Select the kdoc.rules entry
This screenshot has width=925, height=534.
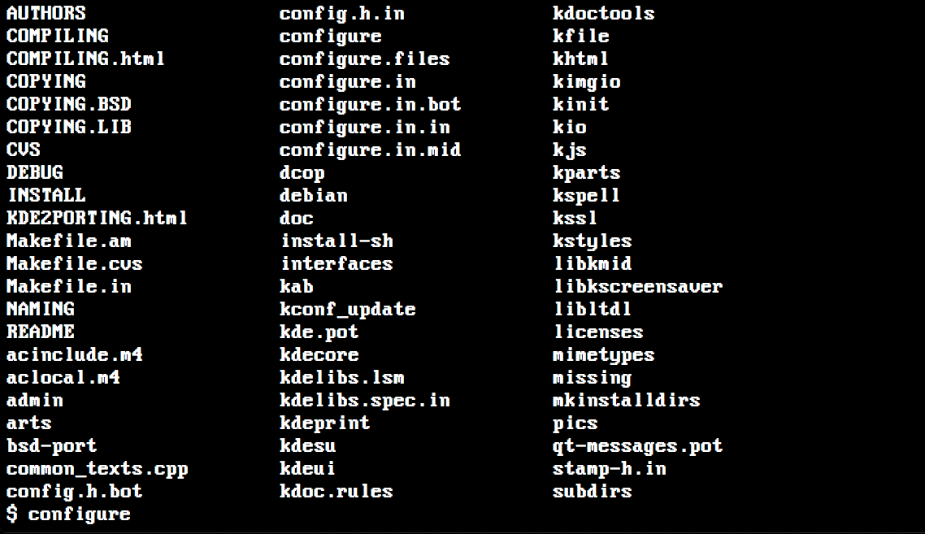[337, 492]
